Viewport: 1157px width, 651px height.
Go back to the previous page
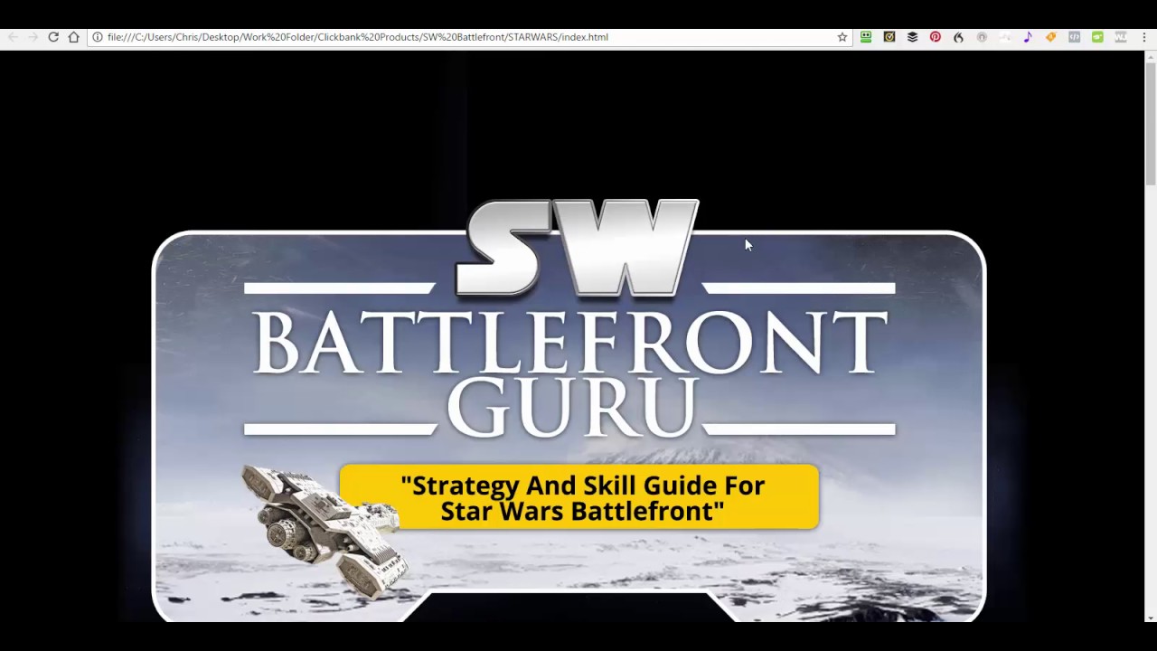(x=13, y=37)
